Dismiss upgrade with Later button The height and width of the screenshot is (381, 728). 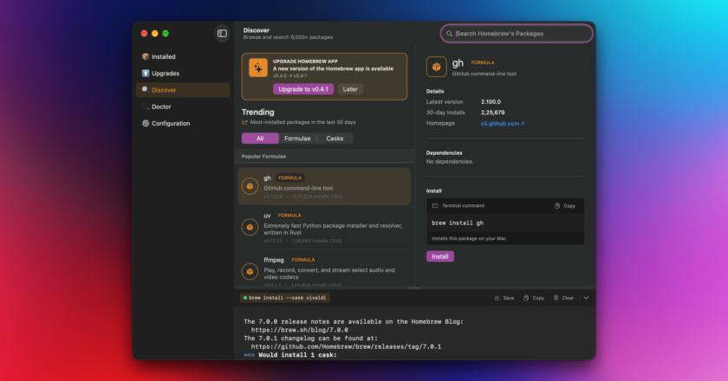click(x=350, y=89)
